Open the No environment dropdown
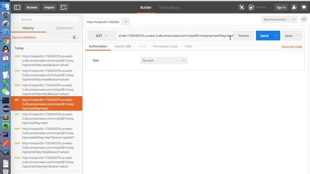This screenshot has height=174, width=310. (x=279, y=19)
